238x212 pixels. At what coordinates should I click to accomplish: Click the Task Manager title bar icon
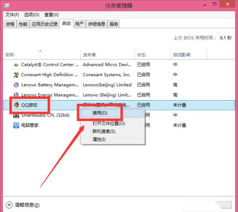point(7,6)
